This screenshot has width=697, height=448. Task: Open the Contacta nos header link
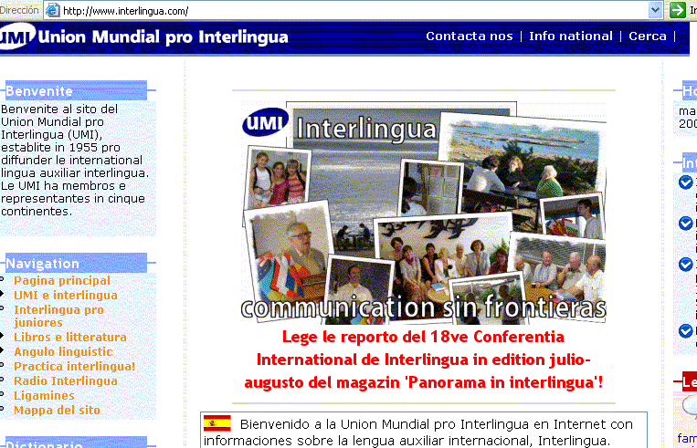[469, 36]
